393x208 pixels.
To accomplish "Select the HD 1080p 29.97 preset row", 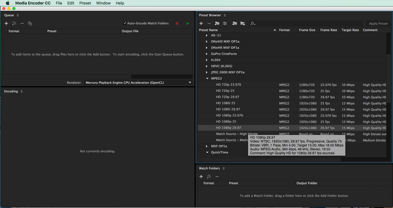I will click(x=292, y=128).
